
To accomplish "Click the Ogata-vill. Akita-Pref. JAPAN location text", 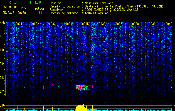I will [124, 6].
